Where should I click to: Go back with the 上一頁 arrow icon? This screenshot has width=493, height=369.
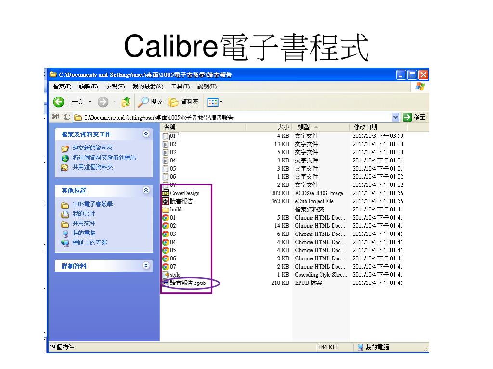(x=58, y=102)
